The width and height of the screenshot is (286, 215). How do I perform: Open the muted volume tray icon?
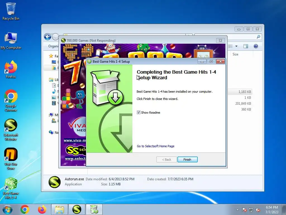pos(258,210)
